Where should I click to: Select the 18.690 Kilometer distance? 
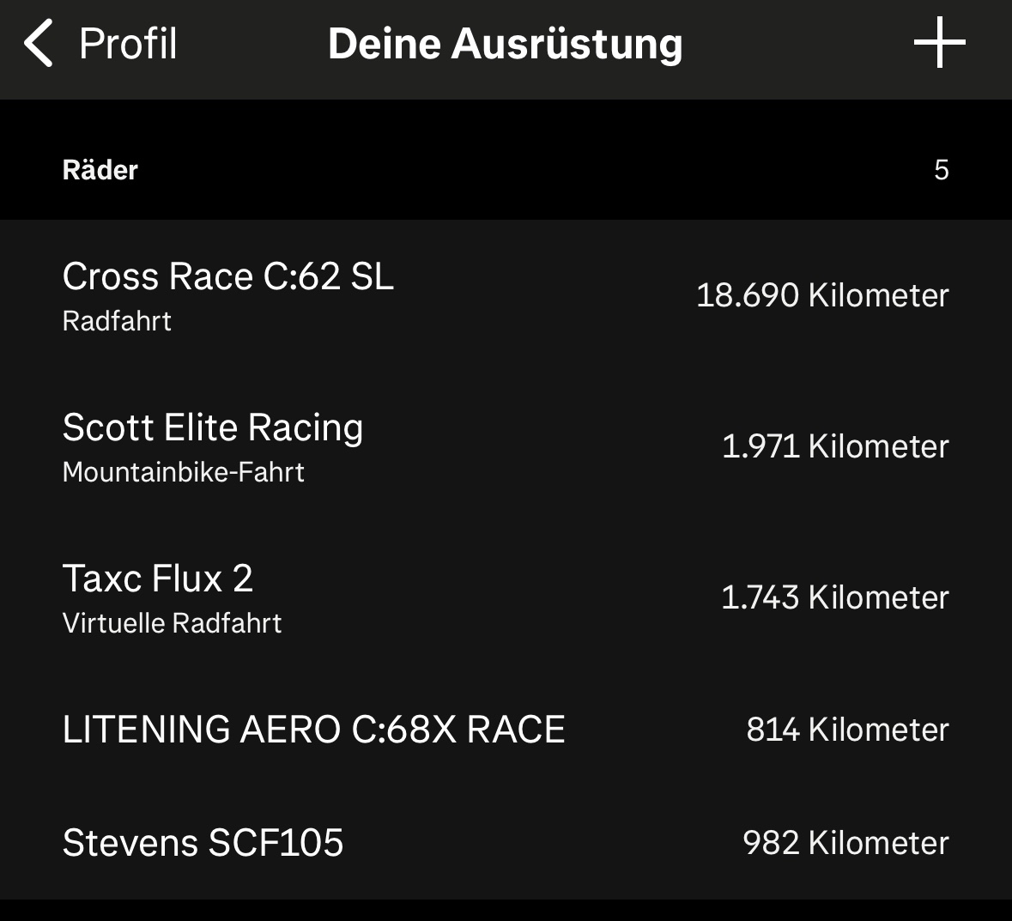tap(821, 295)
